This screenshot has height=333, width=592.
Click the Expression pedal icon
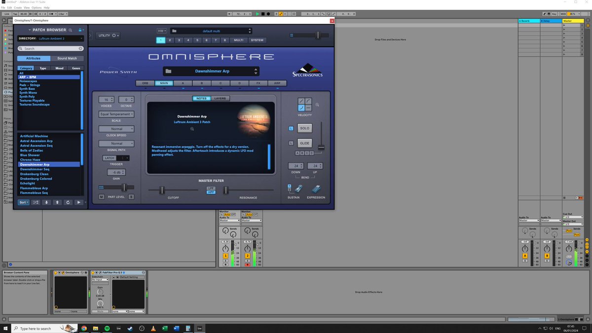[316, 189]
